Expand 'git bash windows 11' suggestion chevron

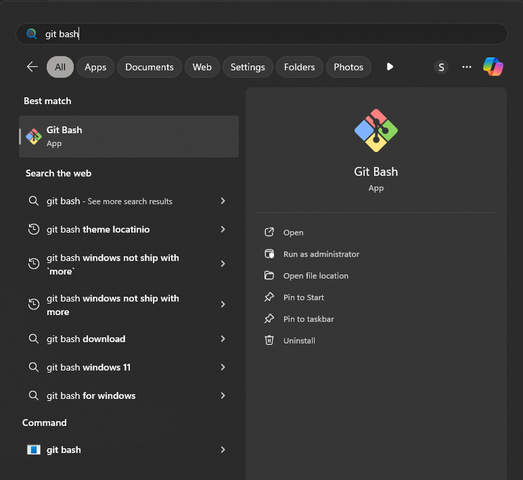pyautogui.click(x=223, y=367)
